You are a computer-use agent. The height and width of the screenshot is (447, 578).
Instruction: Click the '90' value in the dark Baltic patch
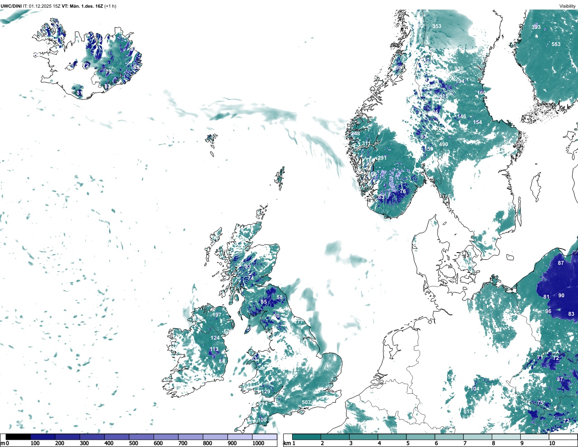coord(561,295)
